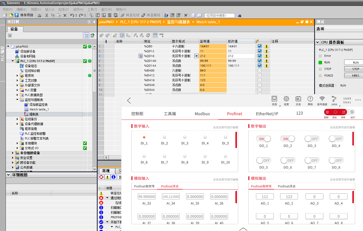Screen dimensions: 363x231
Task: Click the cut scissors icon
Action: pos(47,15)
